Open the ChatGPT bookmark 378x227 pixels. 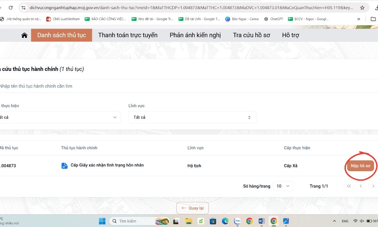click(273, 19)
